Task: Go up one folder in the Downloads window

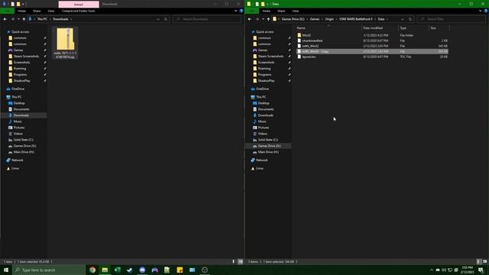Action: 24,19
